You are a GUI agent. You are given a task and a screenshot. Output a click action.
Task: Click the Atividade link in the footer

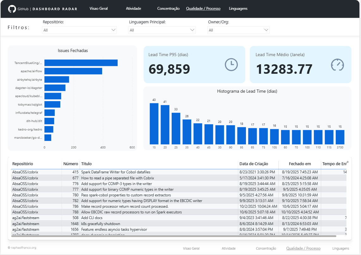point(229,248)
